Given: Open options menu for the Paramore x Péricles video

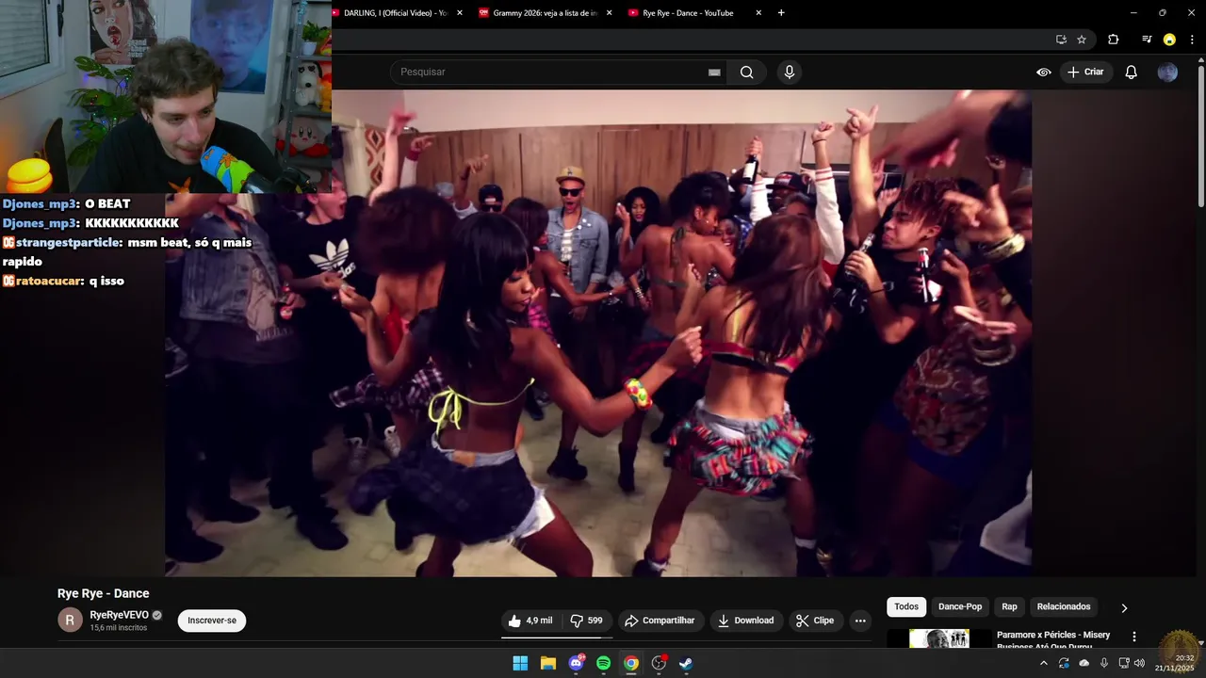Looking at the screenshot, I should pos(1134,637).
